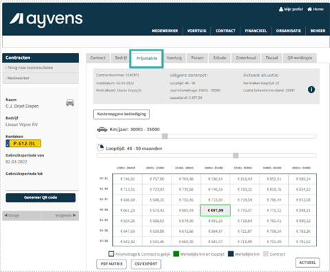Switch to the Voertuig tab
The width and height of the screenshot is (330, 272).
[174, 58]
